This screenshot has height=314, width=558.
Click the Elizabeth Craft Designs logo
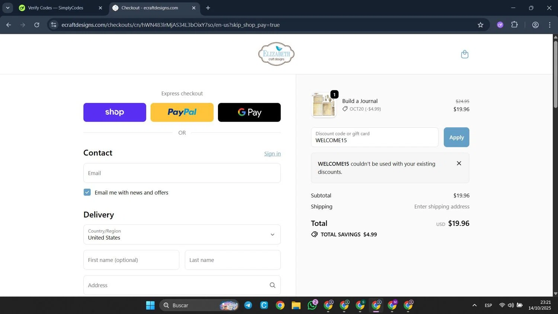[276, 54]
